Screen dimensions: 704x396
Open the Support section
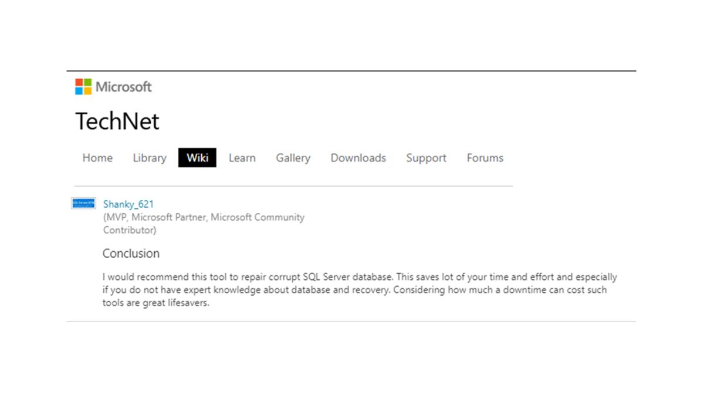click(x=426, y=158)
